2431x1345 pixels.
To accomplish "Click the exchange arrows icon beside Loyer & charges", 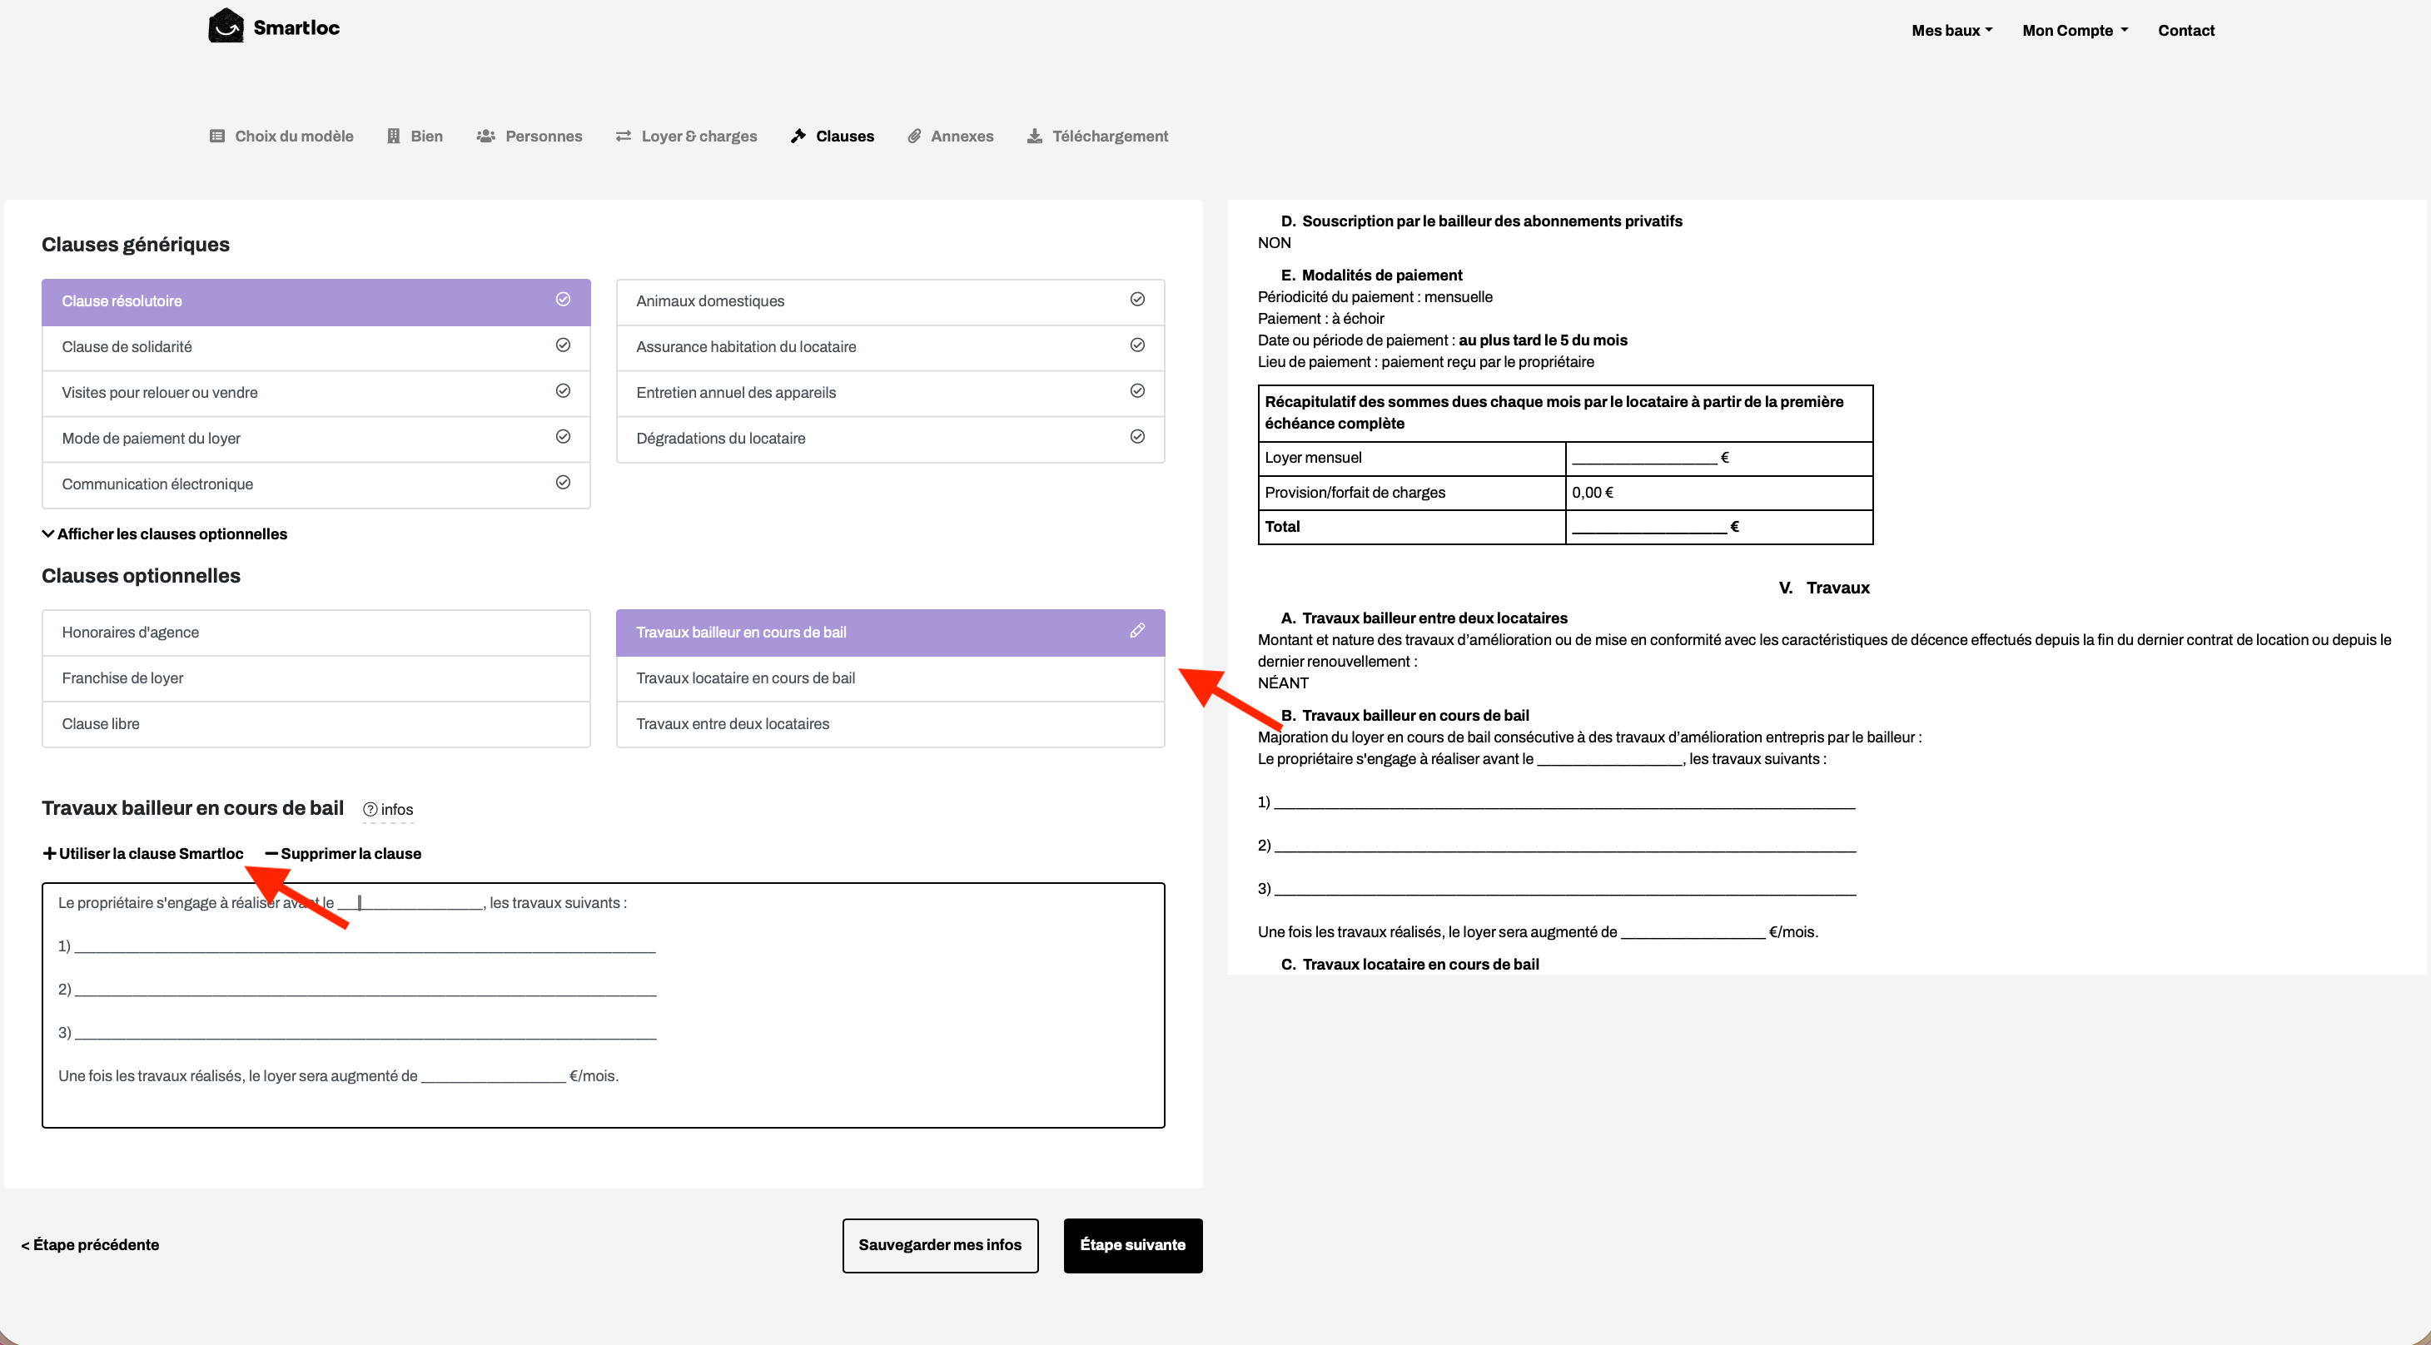I will tap(624, 136).
